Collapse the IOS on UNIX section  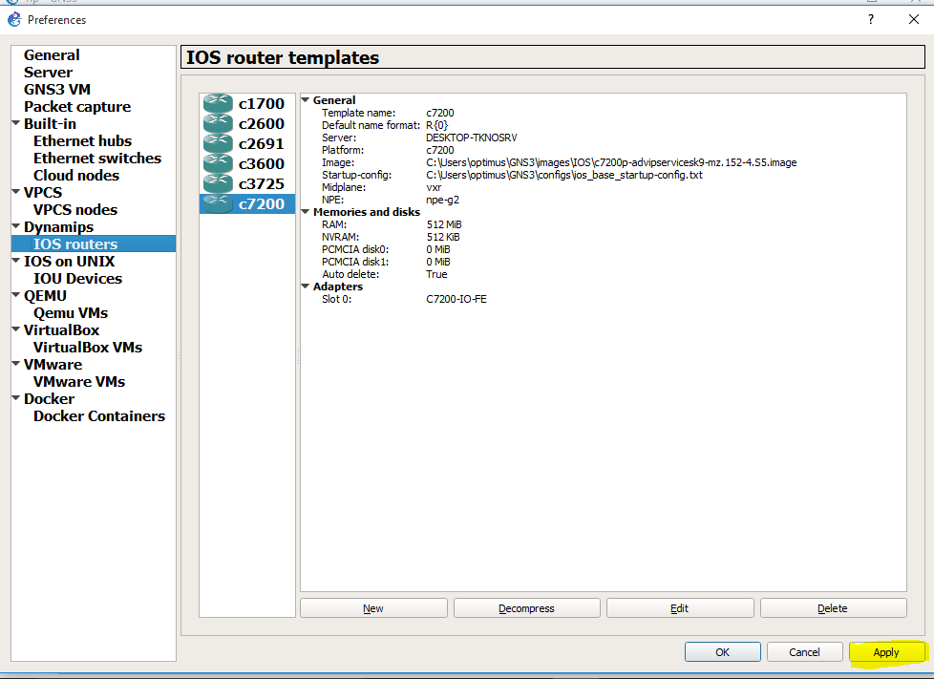coord(16,261)
